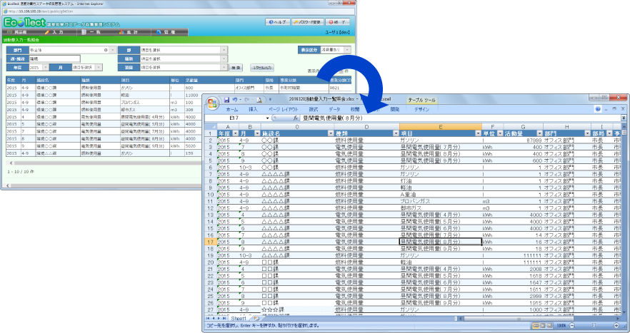
Task: Open the 年度 filter dropdown in Excel
Action: click(x=234, y=133)
